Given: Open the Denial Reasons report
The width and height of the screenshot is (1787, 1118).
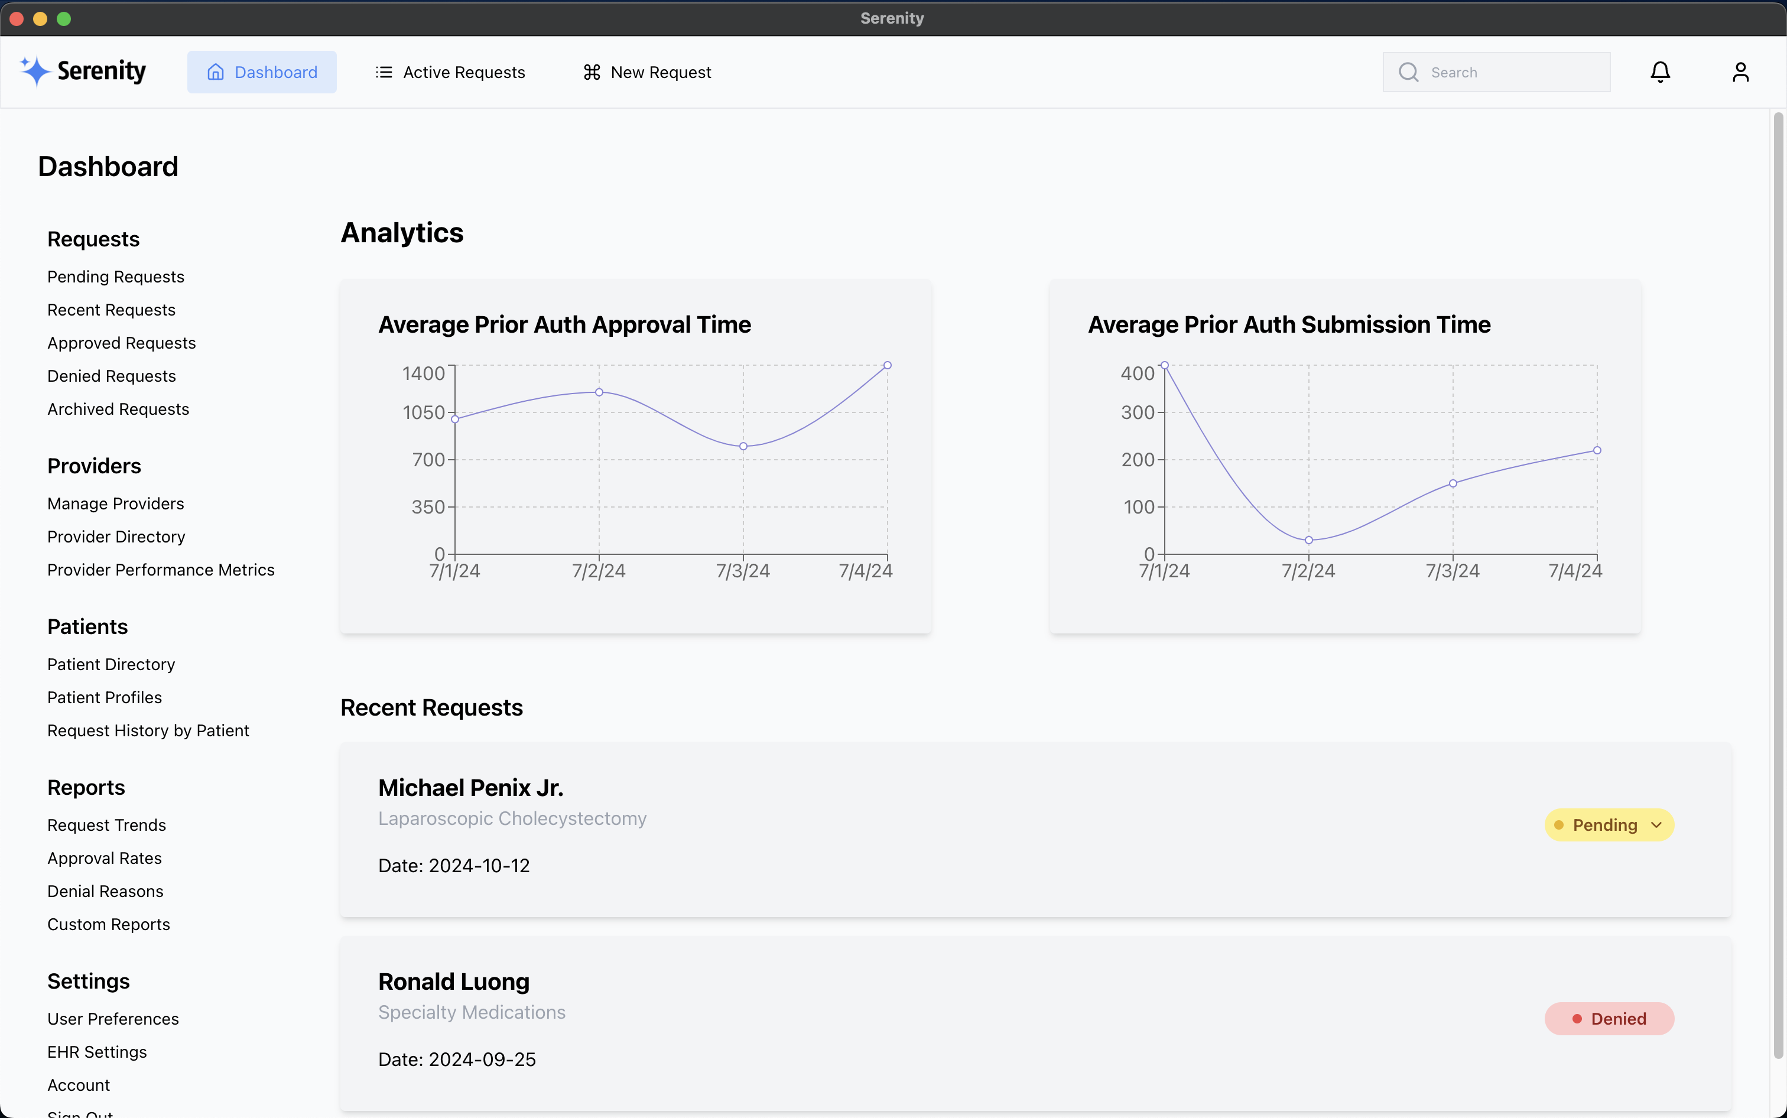Looking at the screenshot, I should (106, 891).
